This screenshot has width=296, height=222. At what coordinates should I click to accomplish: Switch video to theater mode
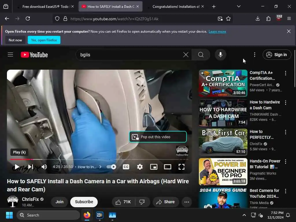click(x=168, y=167)
